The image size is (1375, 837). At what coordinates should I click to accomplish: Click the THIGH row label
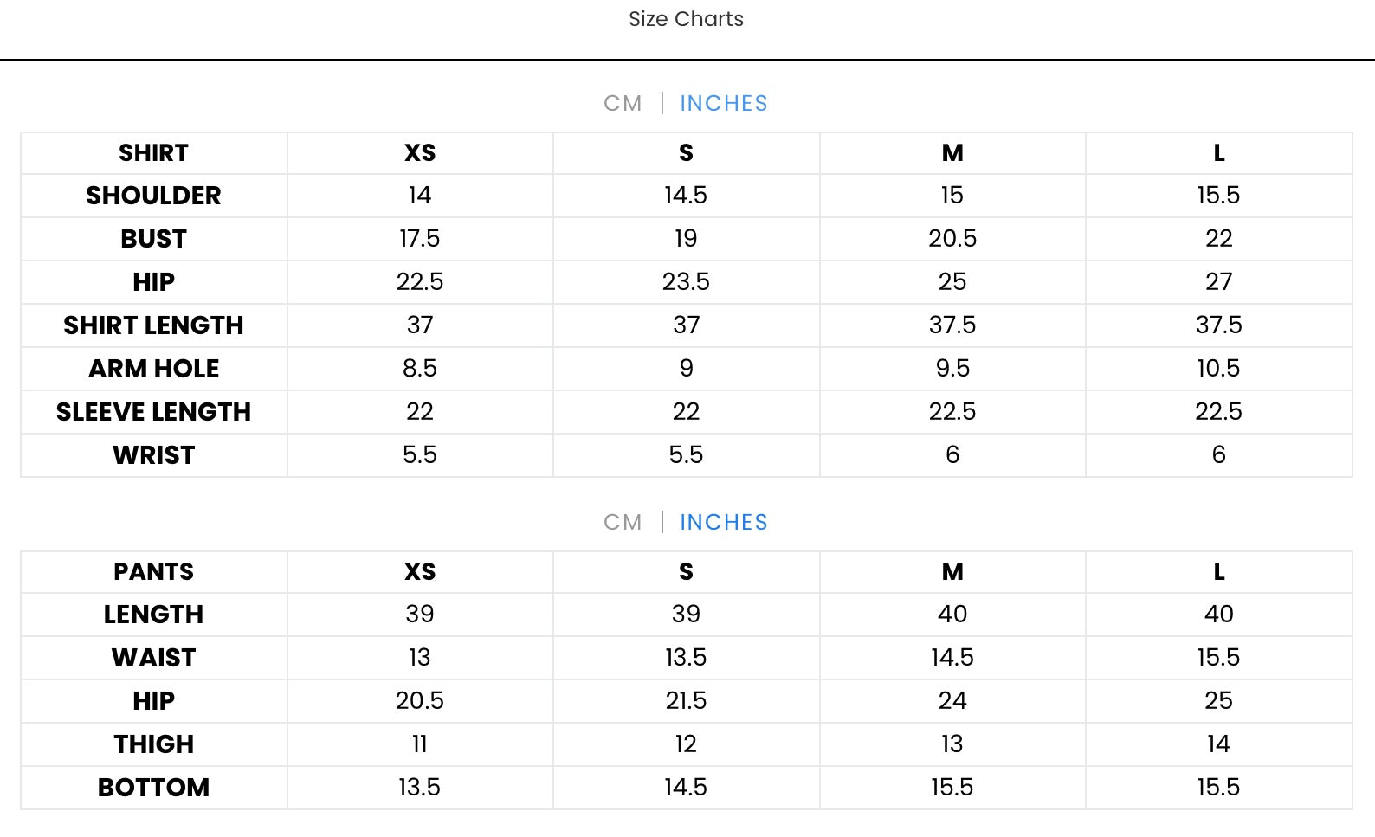point(153,744)
